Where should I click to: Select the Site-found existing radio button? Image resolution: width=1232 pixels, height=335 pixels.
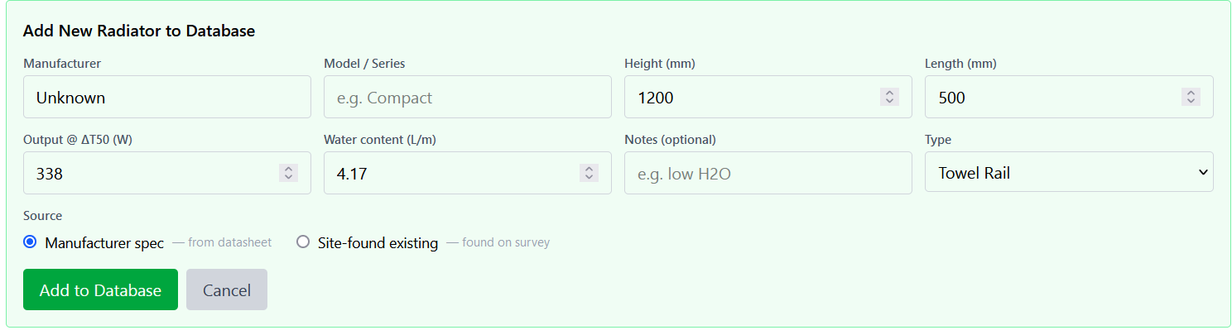pos(303,242)
